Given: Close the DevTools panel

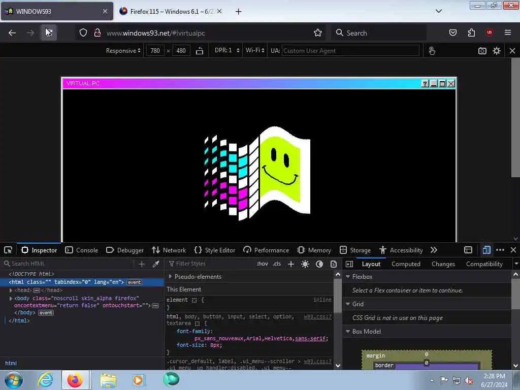Looking at the screenshot, I should pyautogui.click(x=513, y=250).
